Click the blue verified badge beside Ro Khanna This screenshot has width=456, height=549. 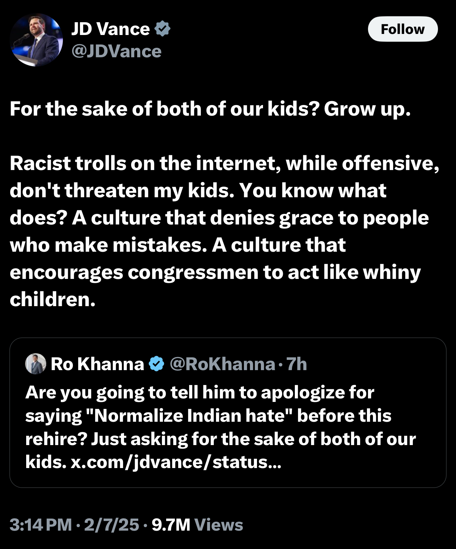coord(156,364)
